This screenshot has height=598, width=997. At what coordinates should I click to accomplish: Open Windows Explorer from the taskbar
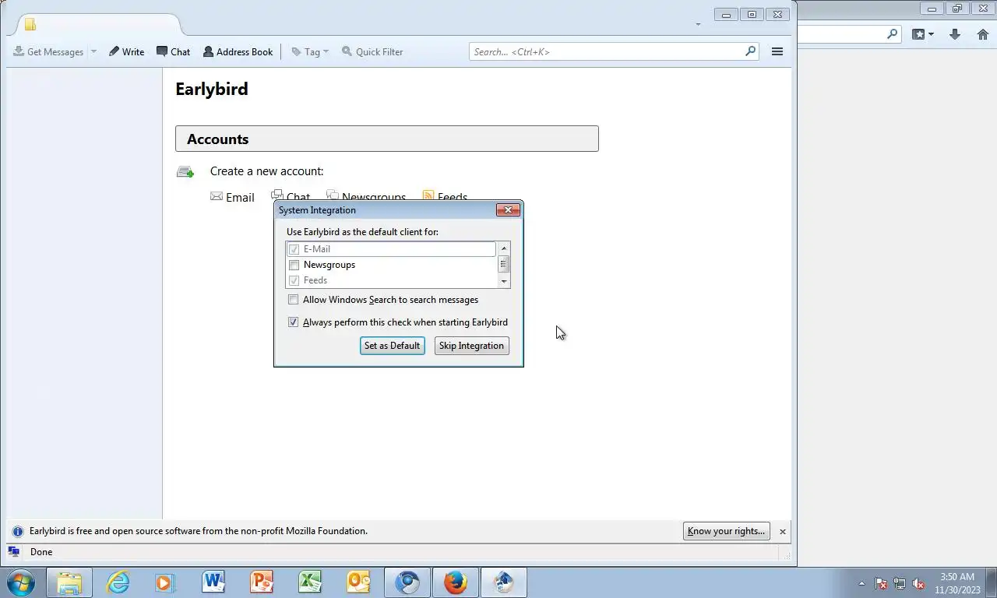pos(69,582)
